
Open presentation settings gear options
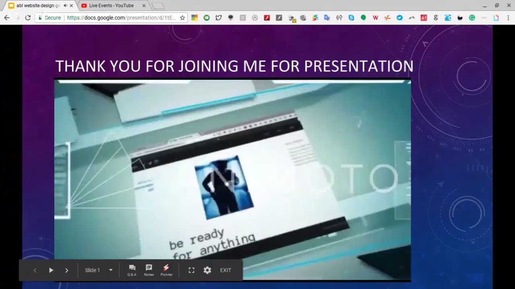tap(207, 270)
